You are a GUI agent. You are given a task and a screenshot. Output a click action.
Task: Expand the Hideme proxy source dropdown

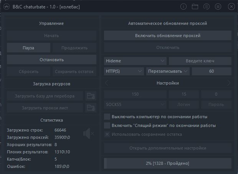(x=135, y=61)
